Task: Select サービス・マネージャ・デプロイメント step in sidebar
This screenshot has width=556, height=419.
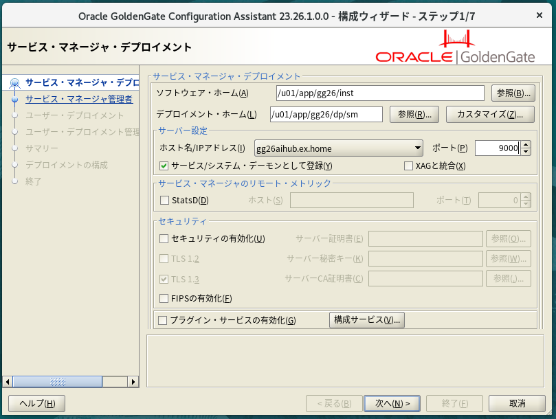Action: pos(82,82)
